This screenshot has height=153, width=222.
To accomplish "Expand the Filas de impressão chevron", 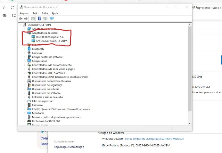I will click(x=25, y=101).
